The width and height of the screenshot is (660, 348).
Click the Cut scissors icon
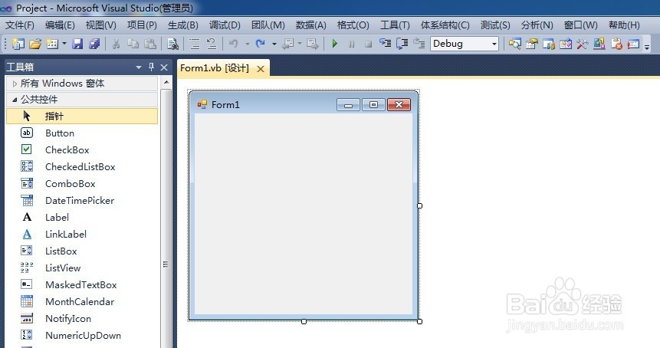click(117, 44)
